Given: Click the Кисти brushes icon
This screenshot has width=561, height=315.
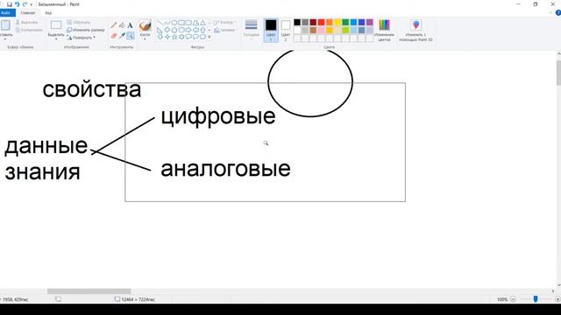Looking at the screenshot, I should 145,25.
